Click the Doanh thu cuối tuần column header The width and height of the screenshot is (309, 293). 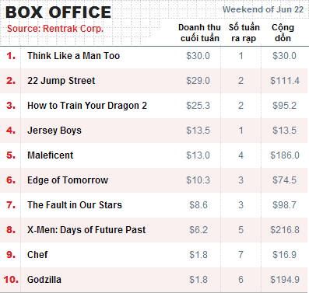coord(199,33)
